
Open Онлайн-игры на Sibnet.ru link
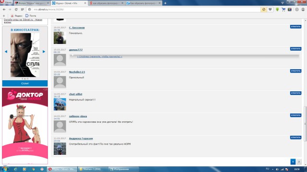point(23,21)
